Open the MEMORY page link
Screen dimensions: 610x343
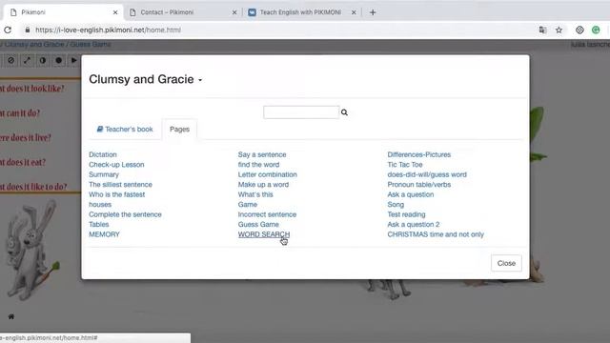click(x=104, y=234)
